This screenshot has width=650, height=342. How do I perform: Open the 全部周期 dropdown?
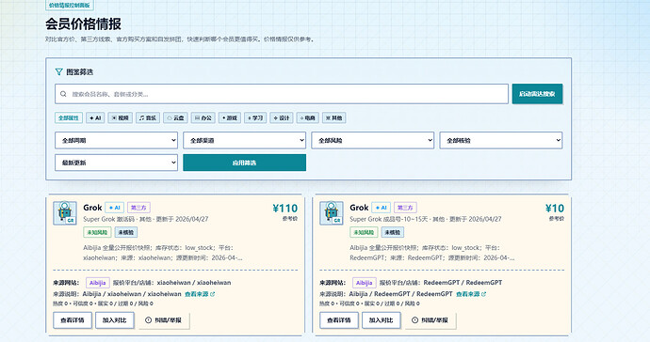pyautogui.click(x=116, y=141)
